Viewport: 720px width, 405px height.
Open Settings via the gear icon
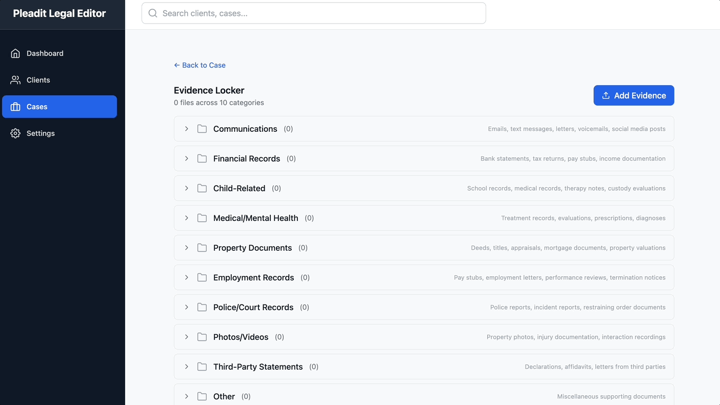15,133
